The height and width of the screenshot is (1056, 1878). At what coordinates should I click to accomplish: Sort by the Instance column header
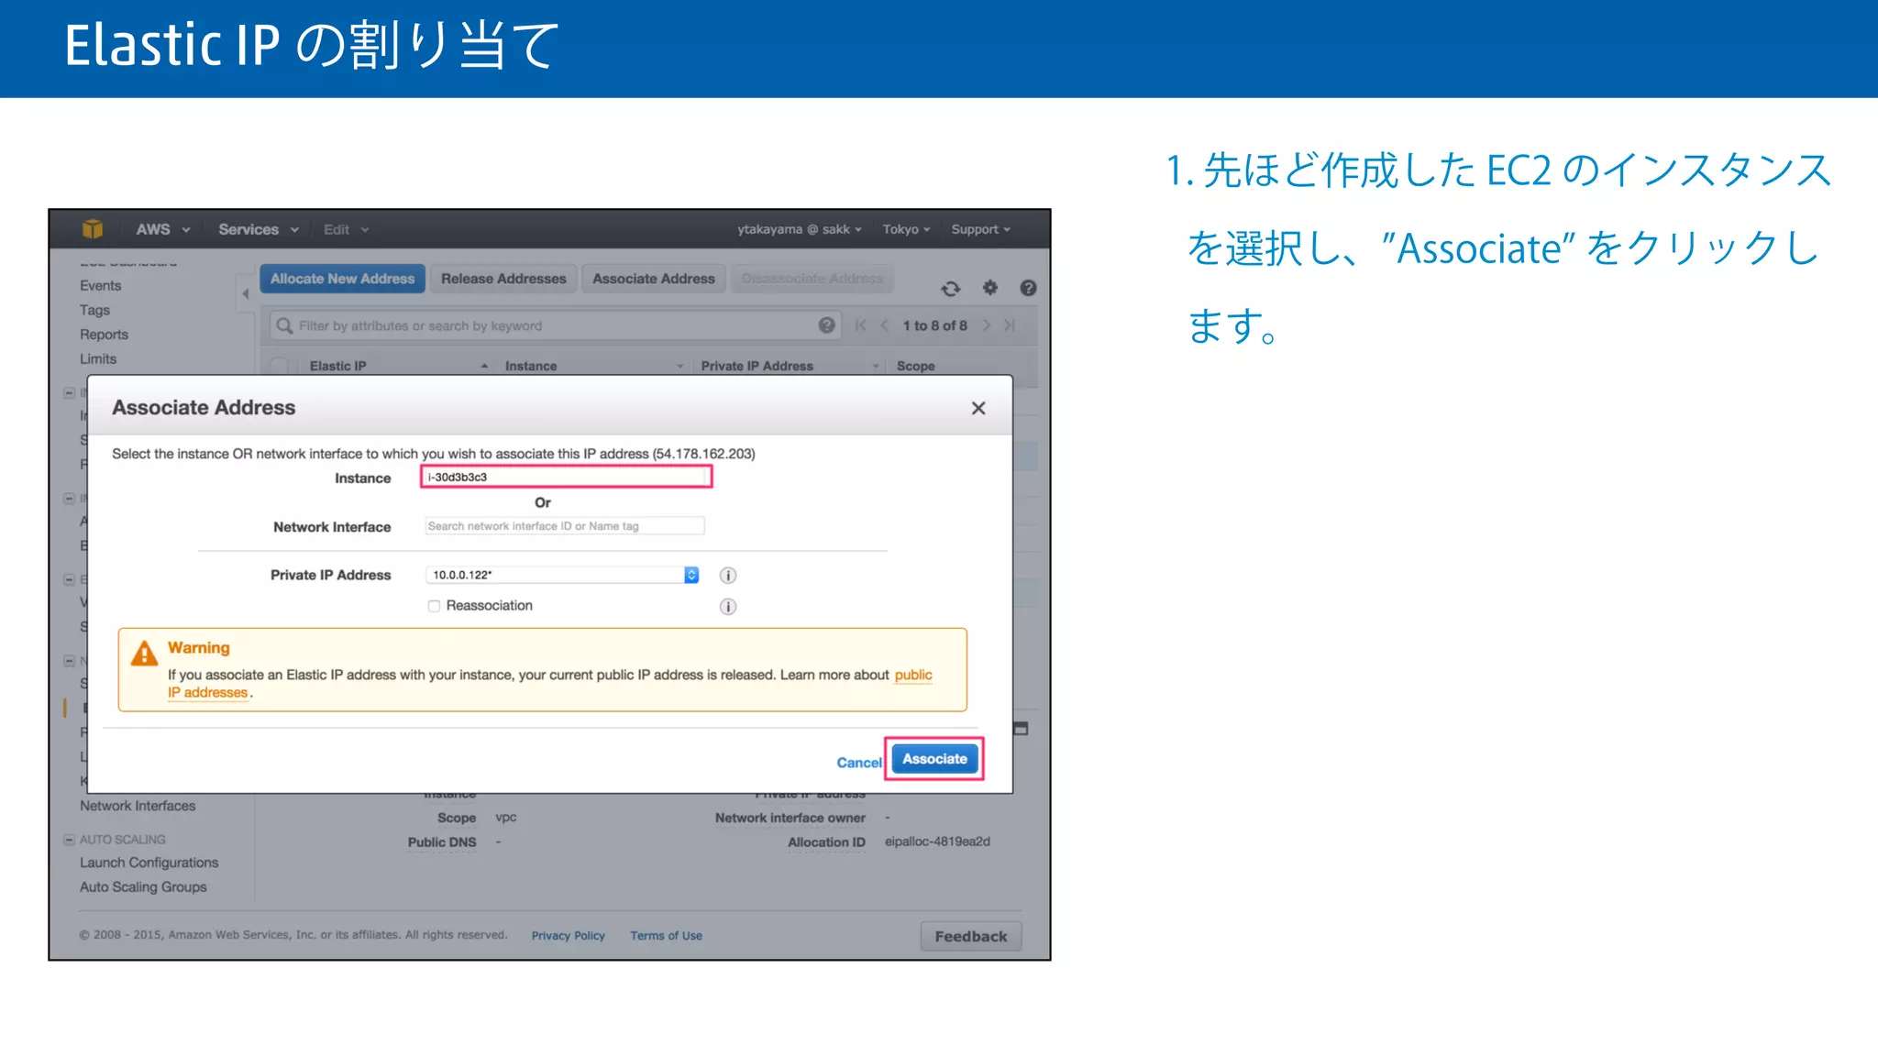[x=531, y=366]
